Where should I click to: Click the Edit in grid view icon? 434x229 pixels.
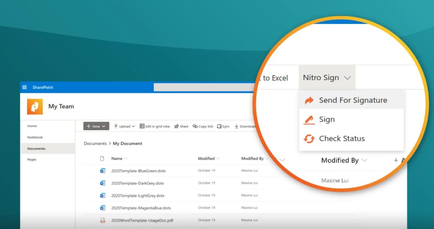click(142, 126)
